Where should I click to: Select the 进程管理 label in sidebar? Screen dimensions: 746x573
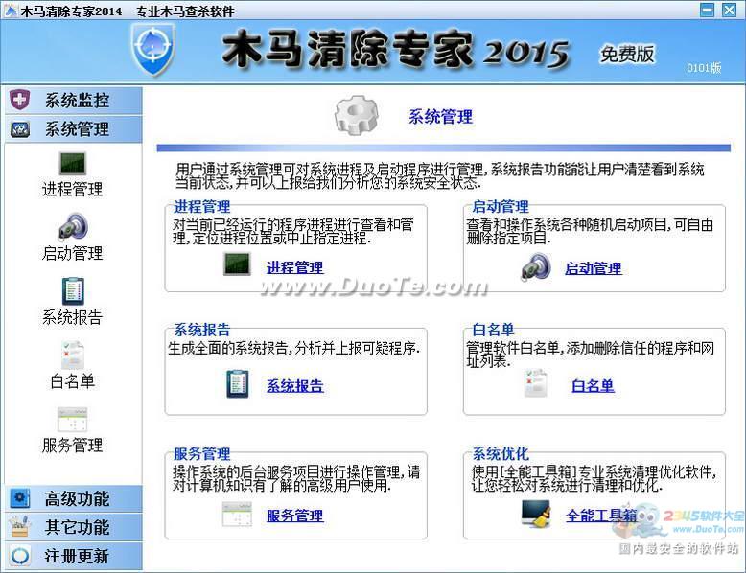[72, 190]
